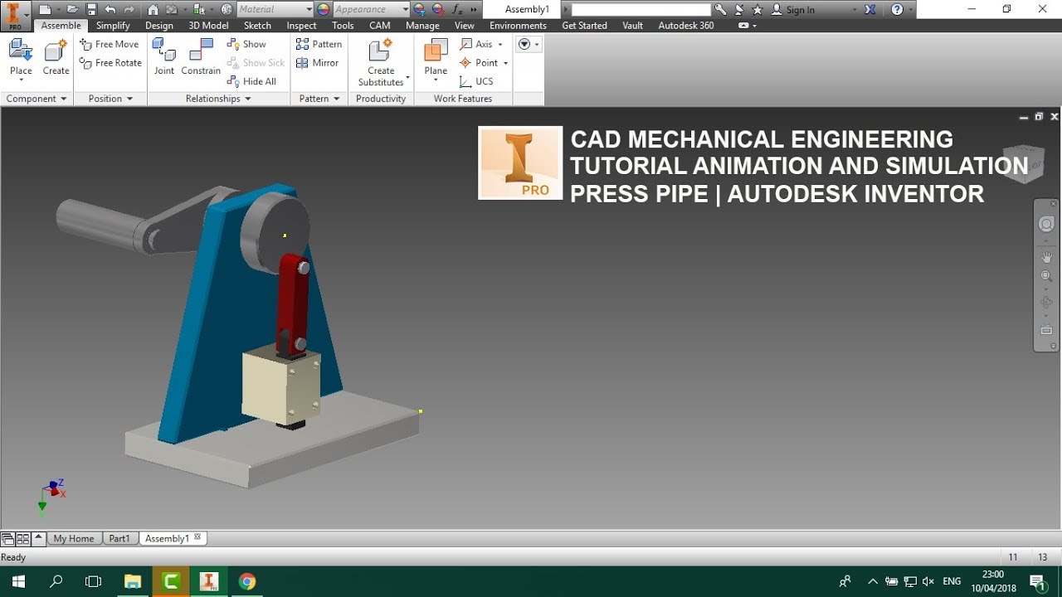Open the fx parameters tool

click(x=457, y=10)
